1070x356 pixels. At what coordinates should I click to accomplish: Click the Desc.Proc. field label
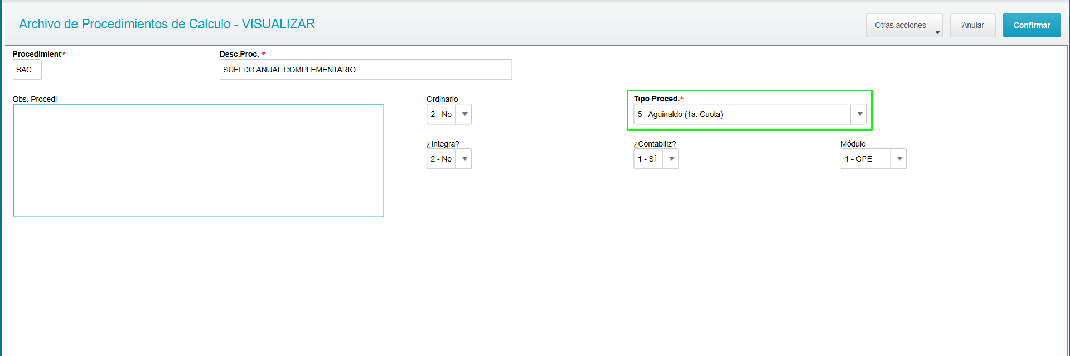(239, 54)
